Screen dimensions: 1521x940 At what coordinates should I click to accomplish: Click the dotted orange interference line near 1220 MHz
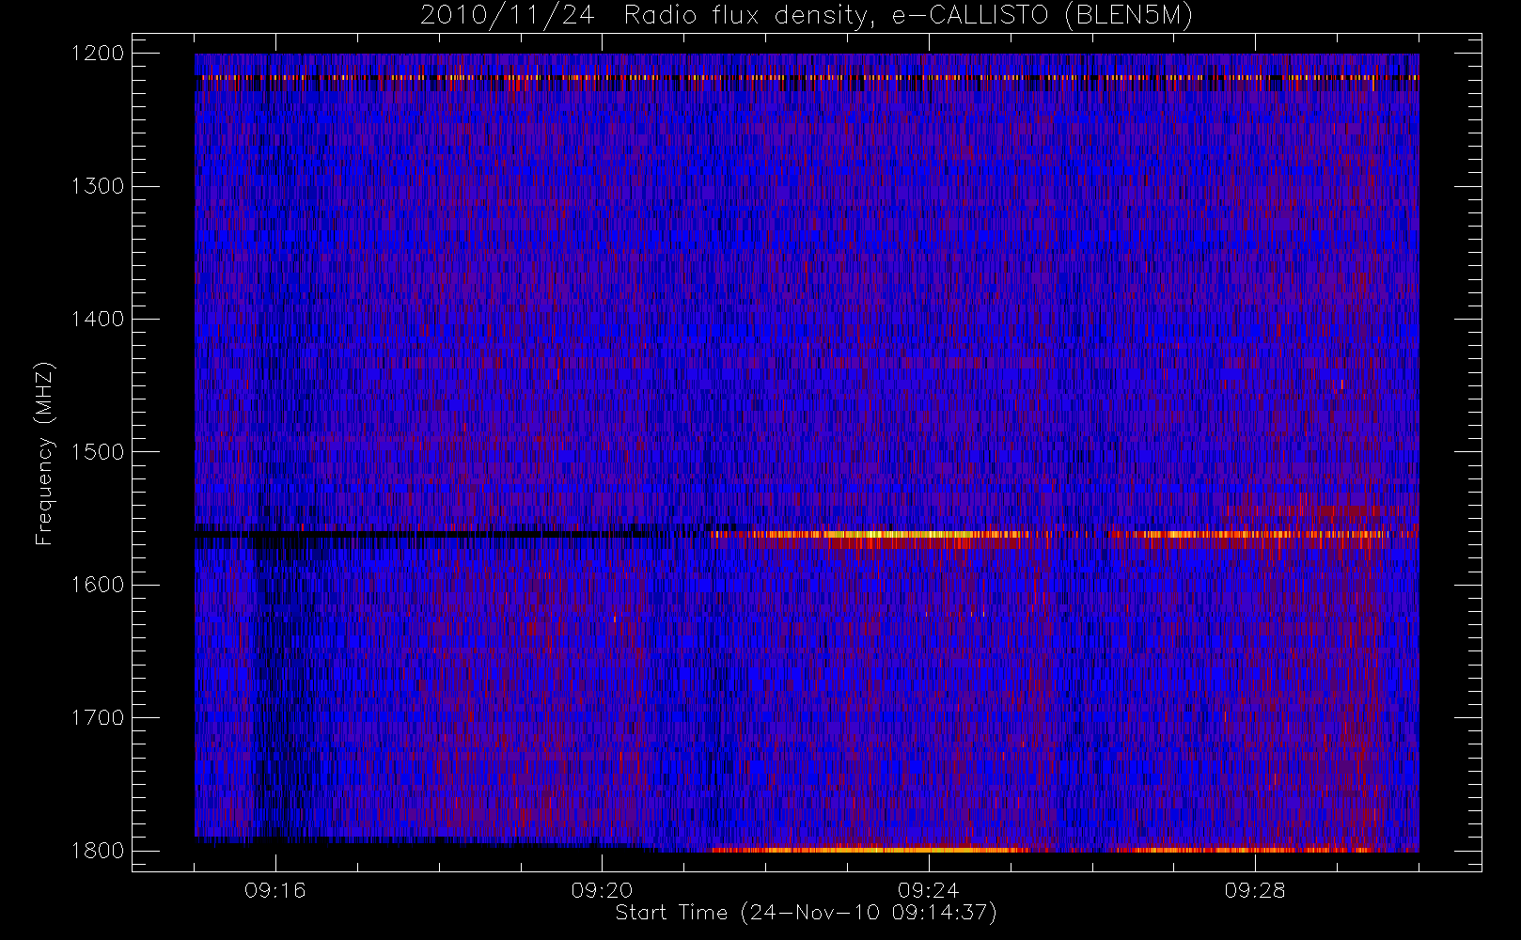[x=807, y=77]
